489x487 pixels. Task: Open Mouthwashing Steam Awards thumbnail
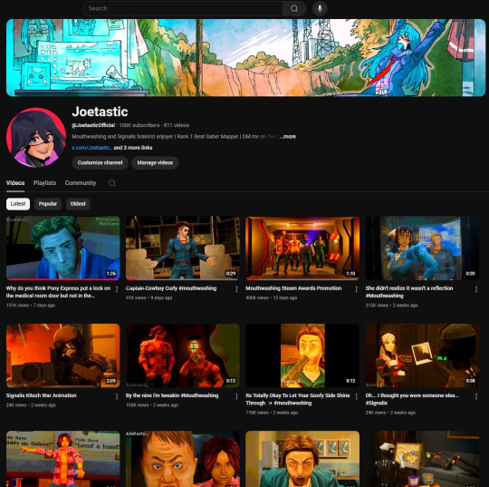pos(302,248)
